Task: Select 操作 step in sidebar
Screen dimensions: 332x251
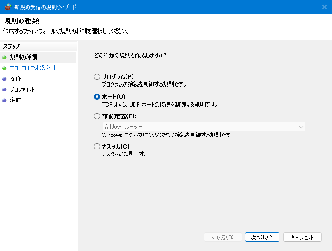Action: 15,79
